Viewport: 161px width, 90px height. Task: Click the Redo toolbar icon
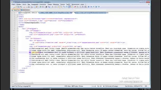pos(43,7)
